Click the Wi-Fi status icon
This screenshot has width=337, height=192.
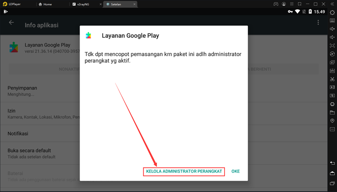point(297,12)
